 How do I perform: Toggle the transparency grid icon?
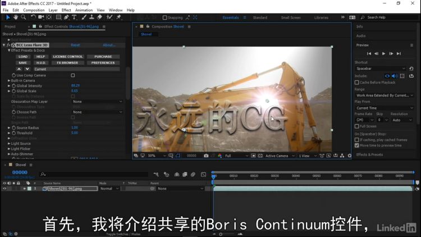[x=260, y=156]
